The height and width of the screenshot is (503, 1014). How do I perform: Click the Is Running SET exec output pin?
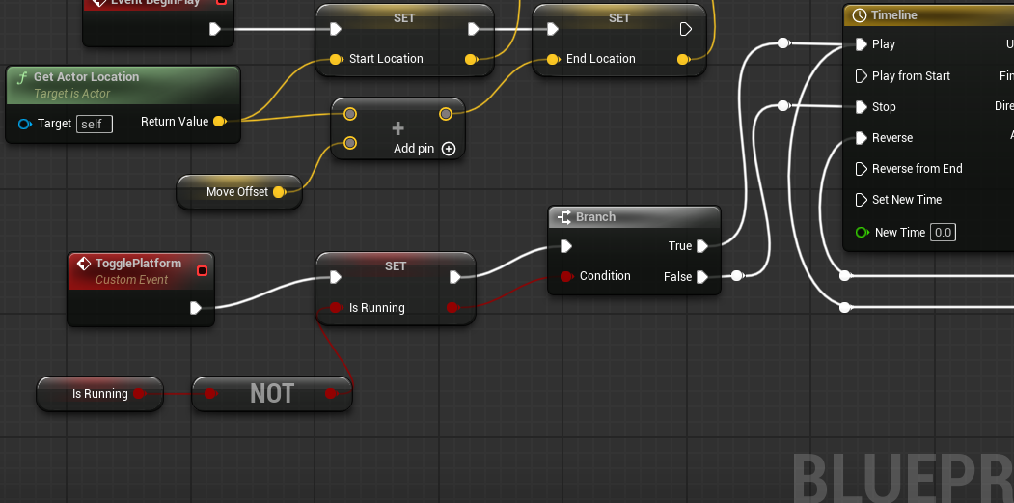(x=454, y=277)
